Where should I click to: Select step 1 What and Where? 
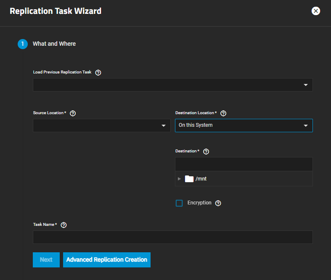point(47,44)
